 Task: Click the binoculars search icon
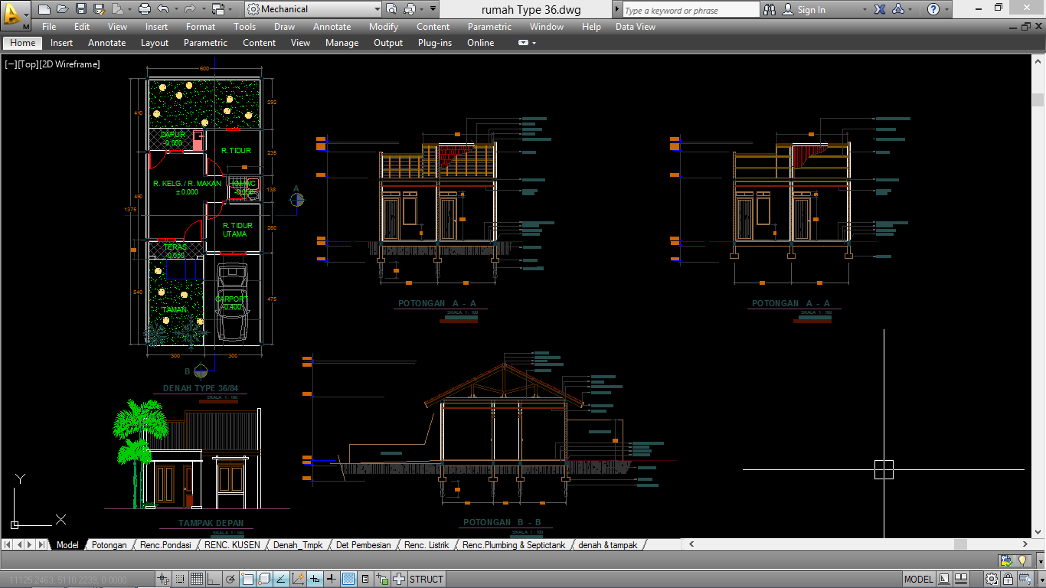[770, 9]
